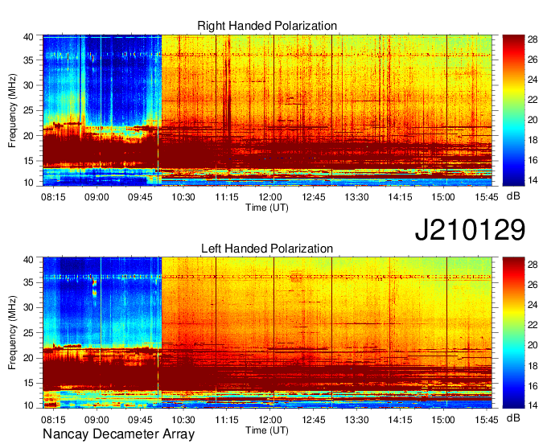
Task: Click the Time (UT) label under the Right Handed plot
Action: click(267, 208)
